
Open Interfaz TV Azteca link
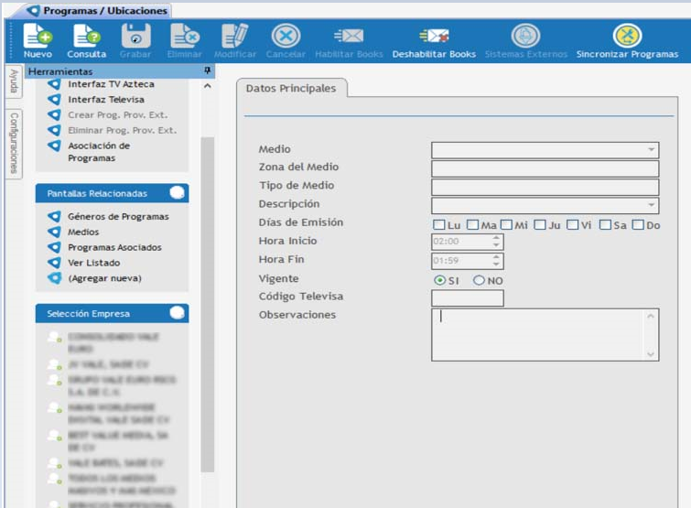(x=111, y=83)
